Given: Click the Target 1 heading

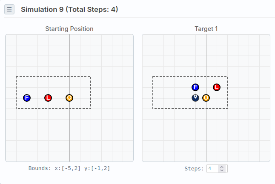Looking at the screenshot, I should (206, 29).
